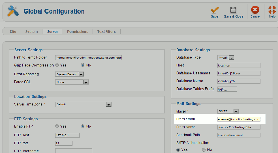Viewport: 278px width, 153px height.
Task: Select No for SMTP Authentication
Action: pyautogui.click(x=204, y=150)
